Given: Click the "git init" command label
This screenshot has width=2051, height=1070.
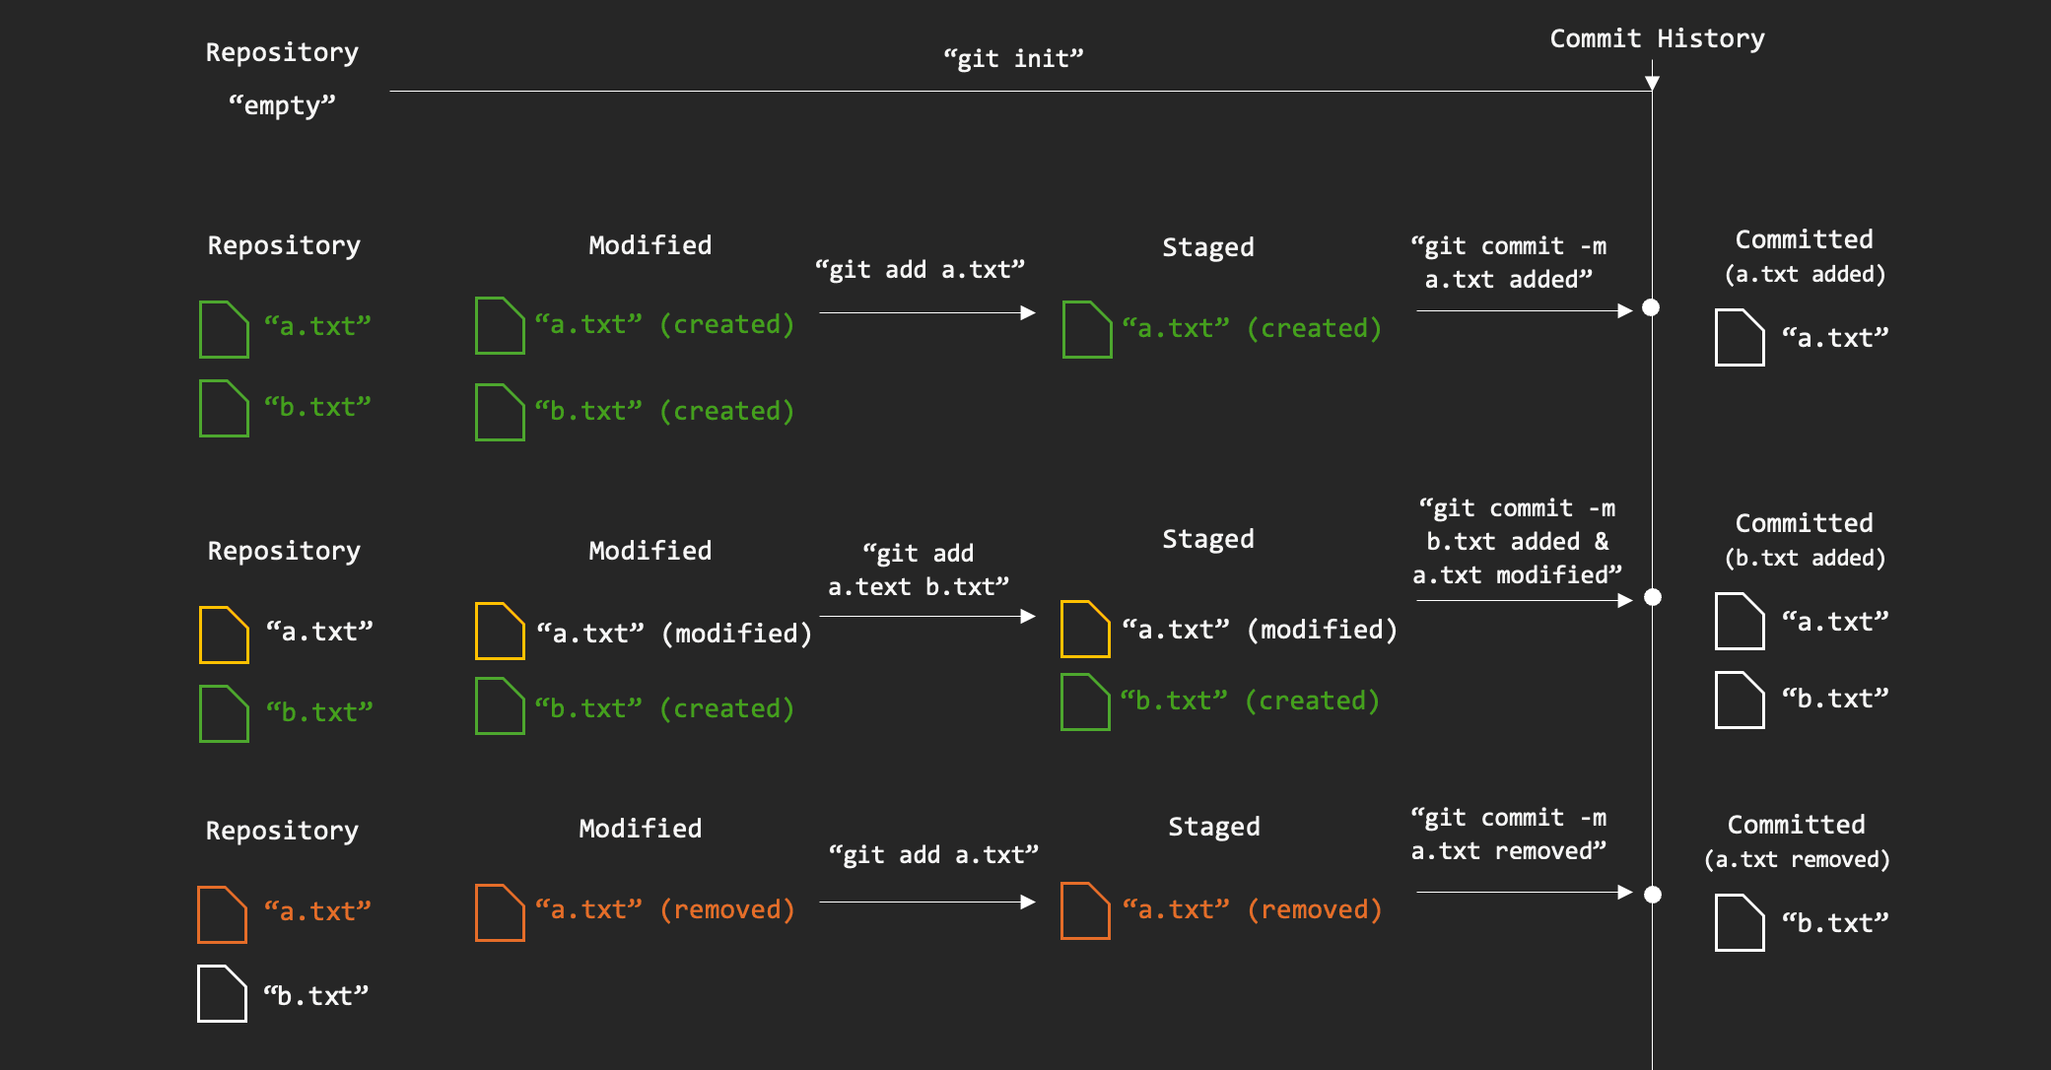Looking at the screenshot, I should click(1013, 58).
